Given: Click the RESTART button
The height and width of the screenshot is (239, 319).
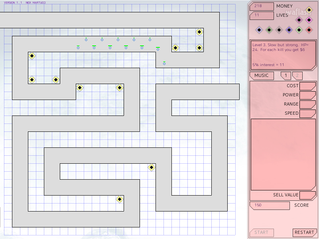Looking at the screenshot, I should tap(305, 233).
